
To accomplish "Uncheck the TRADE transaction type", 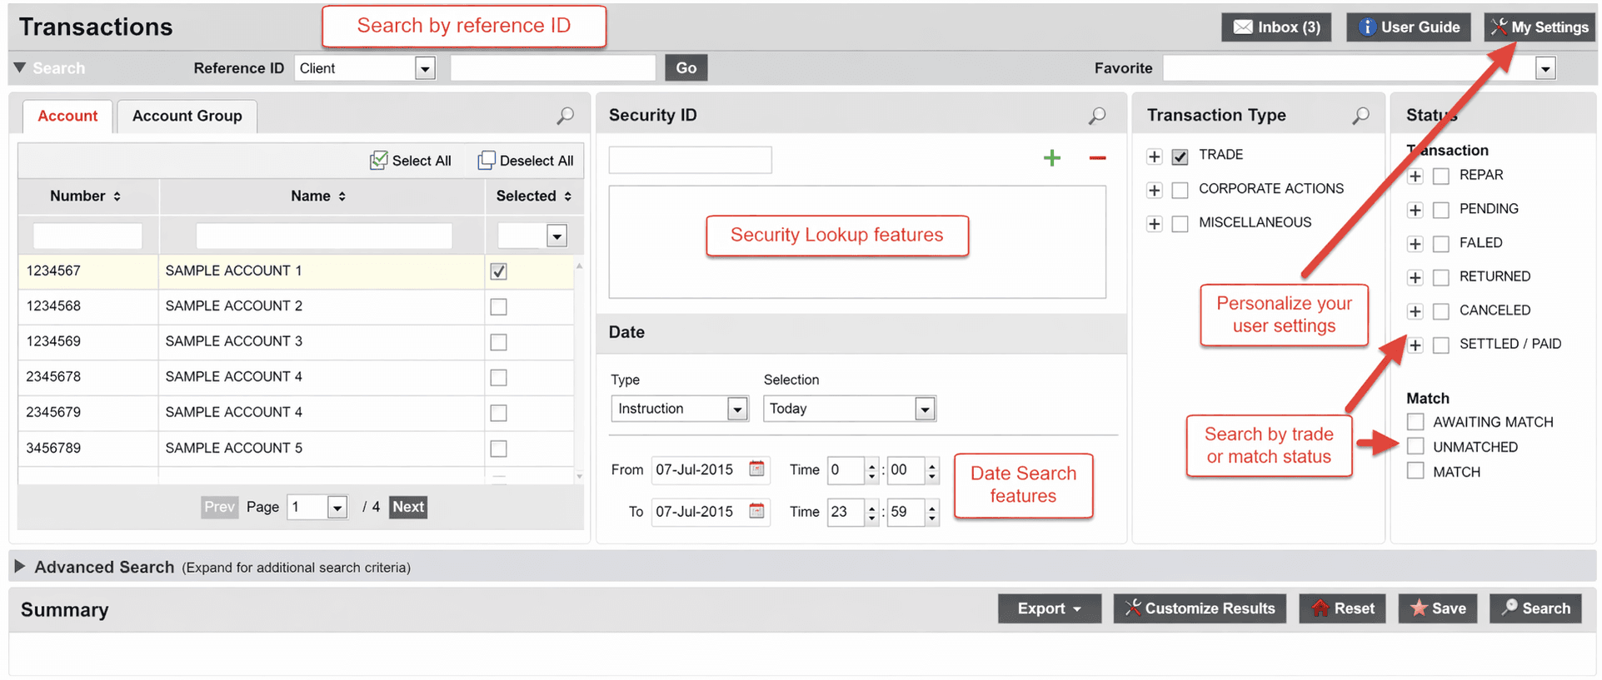I will 1180,156.
